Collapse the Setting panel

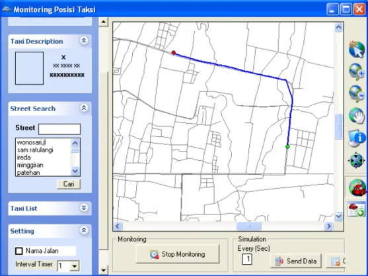tap(84, 230)
